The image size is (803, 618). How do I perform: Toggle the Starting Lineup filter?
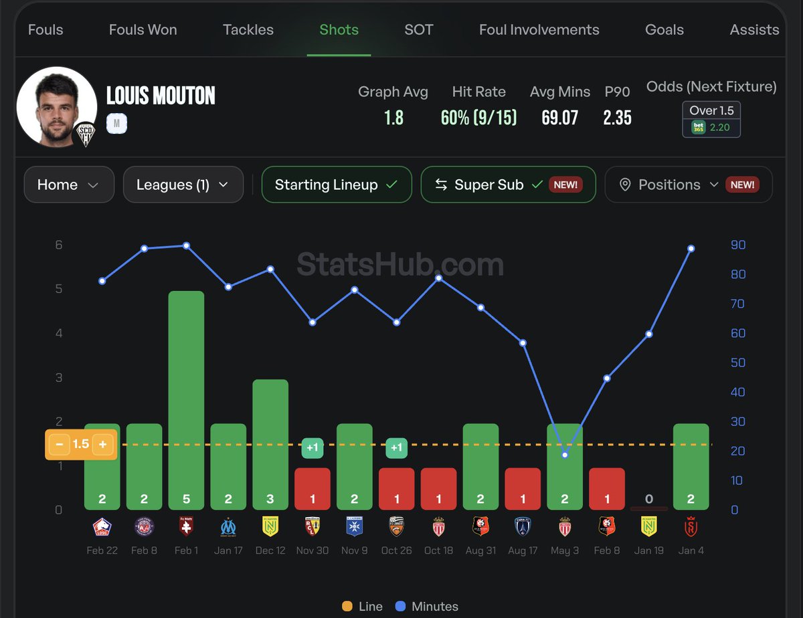(337, 185)
